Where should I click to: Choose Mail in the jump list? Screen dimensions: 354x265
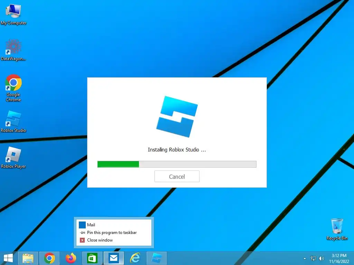click(x=114, y=225)
